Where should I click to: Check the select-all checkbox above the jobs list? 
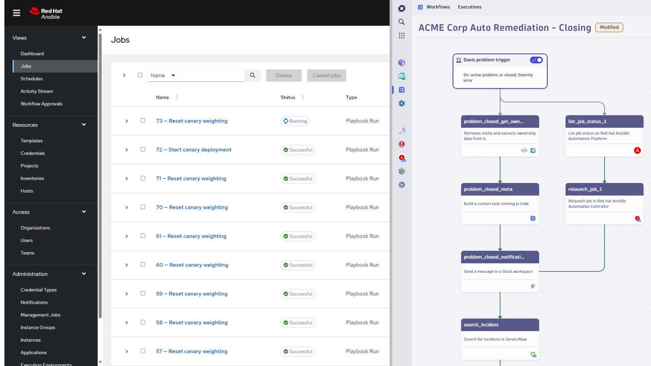pyautogui.click(x=140, y=75)
